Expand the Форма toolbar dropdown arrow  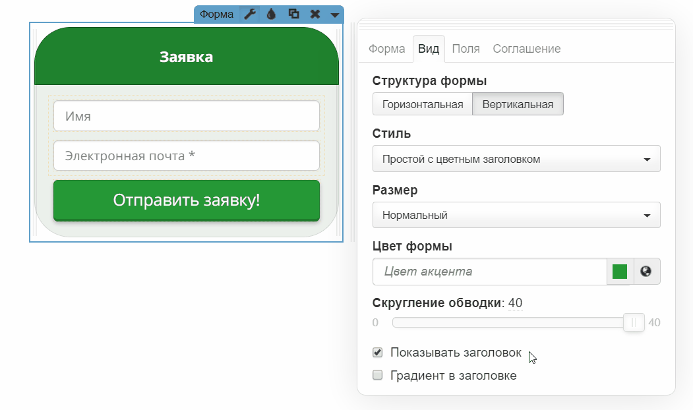[335, 15]
